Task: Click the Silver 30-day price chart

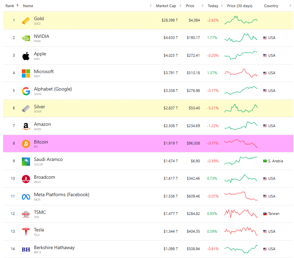Action: tap(241, 108)
